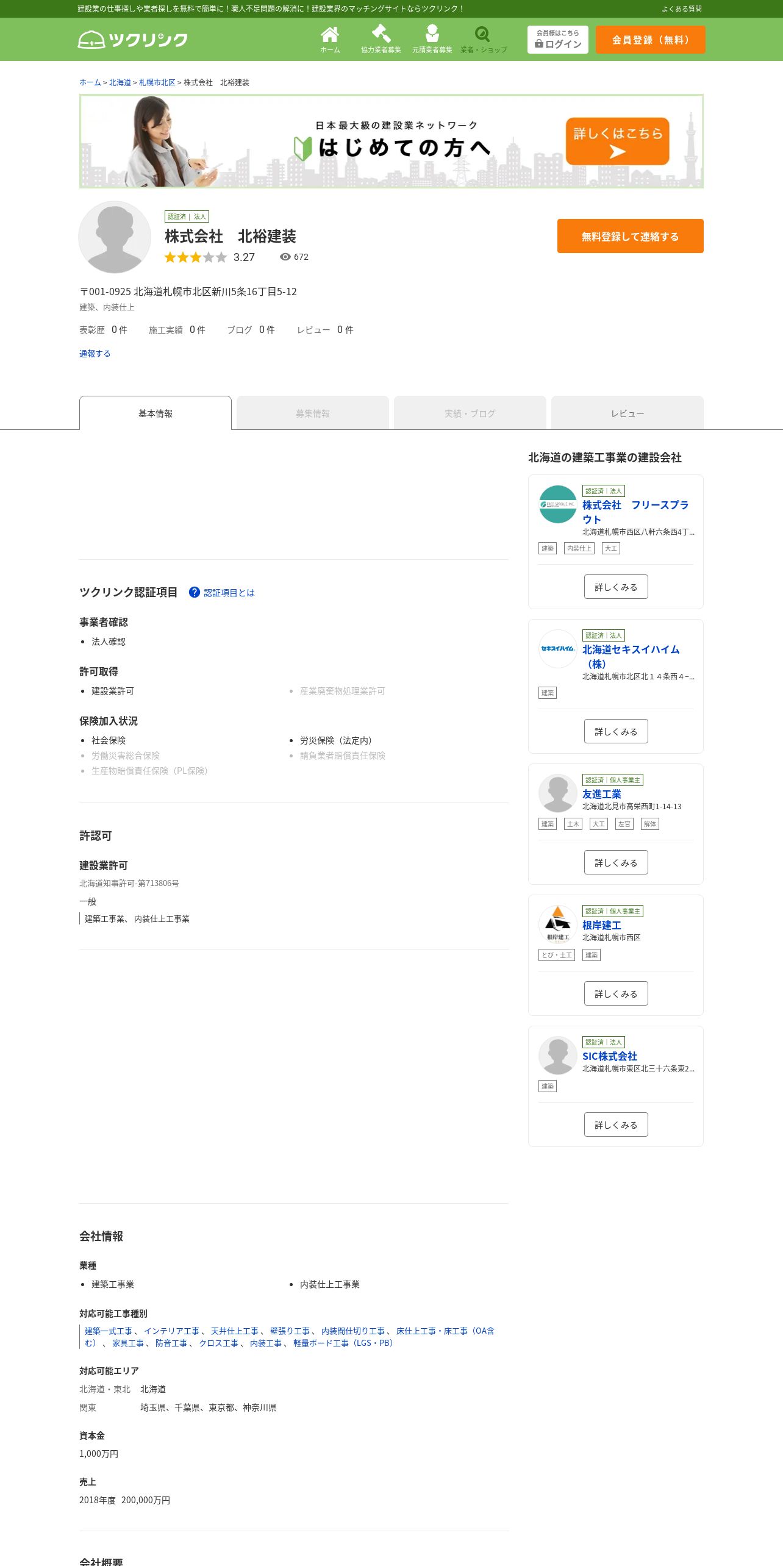Click the ログイン button
The height and width of the screenshot is (1566, 783).
558,40
